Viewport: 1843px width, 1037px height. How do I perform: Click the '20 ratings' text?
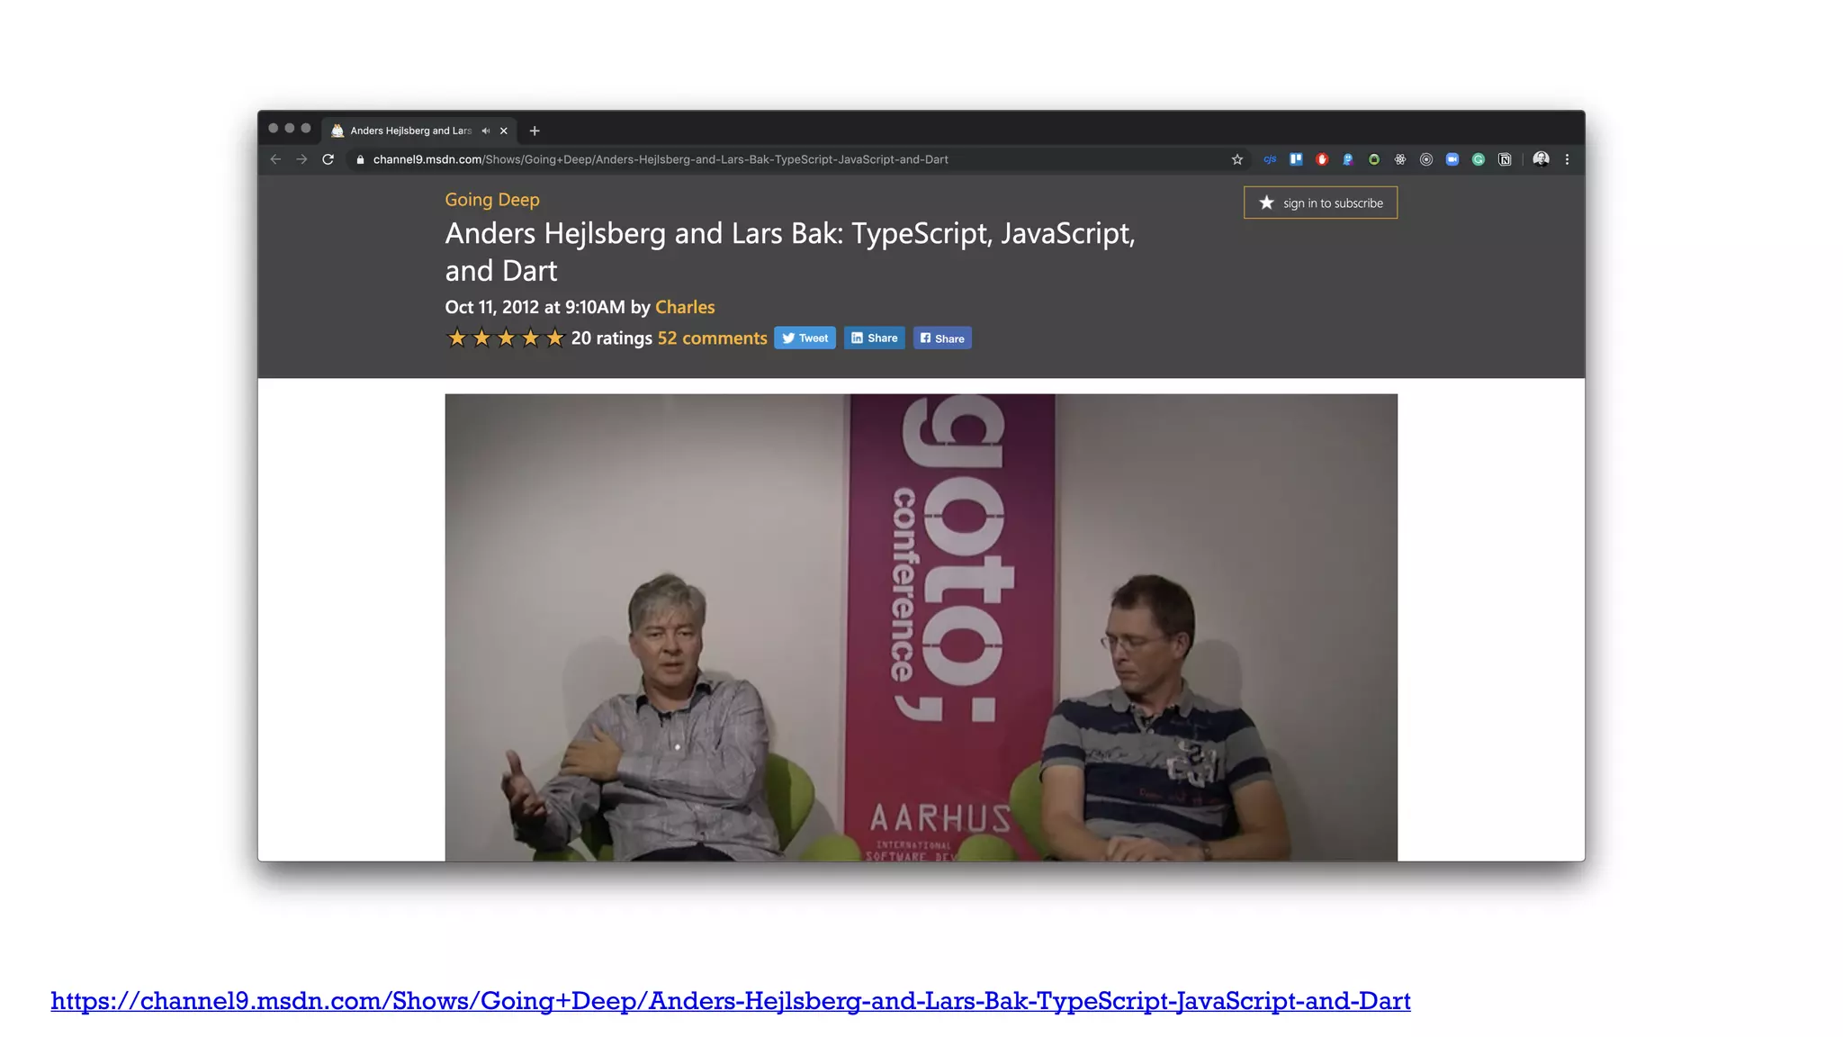coord(611,338)
